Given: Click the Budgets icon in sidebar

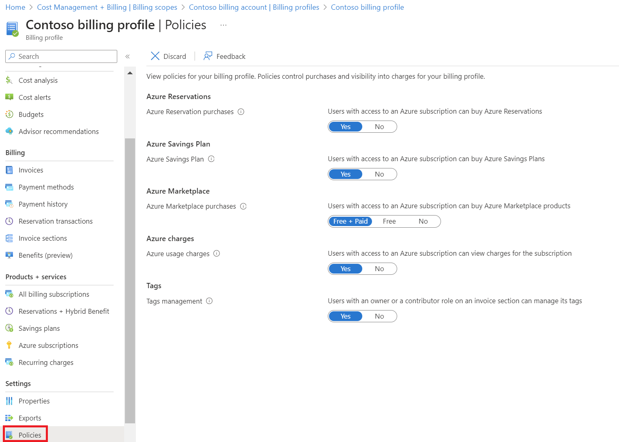Looking at the screenshot, I should tap(9, 114).
